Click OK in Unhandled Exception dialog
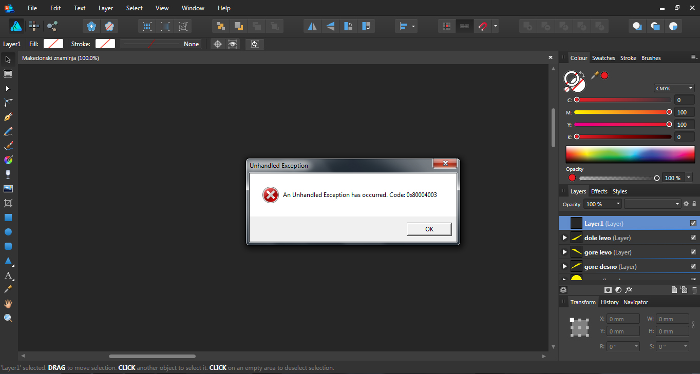Screen dimensions: 700x374 pyautogui.click(x=429, y=229)
